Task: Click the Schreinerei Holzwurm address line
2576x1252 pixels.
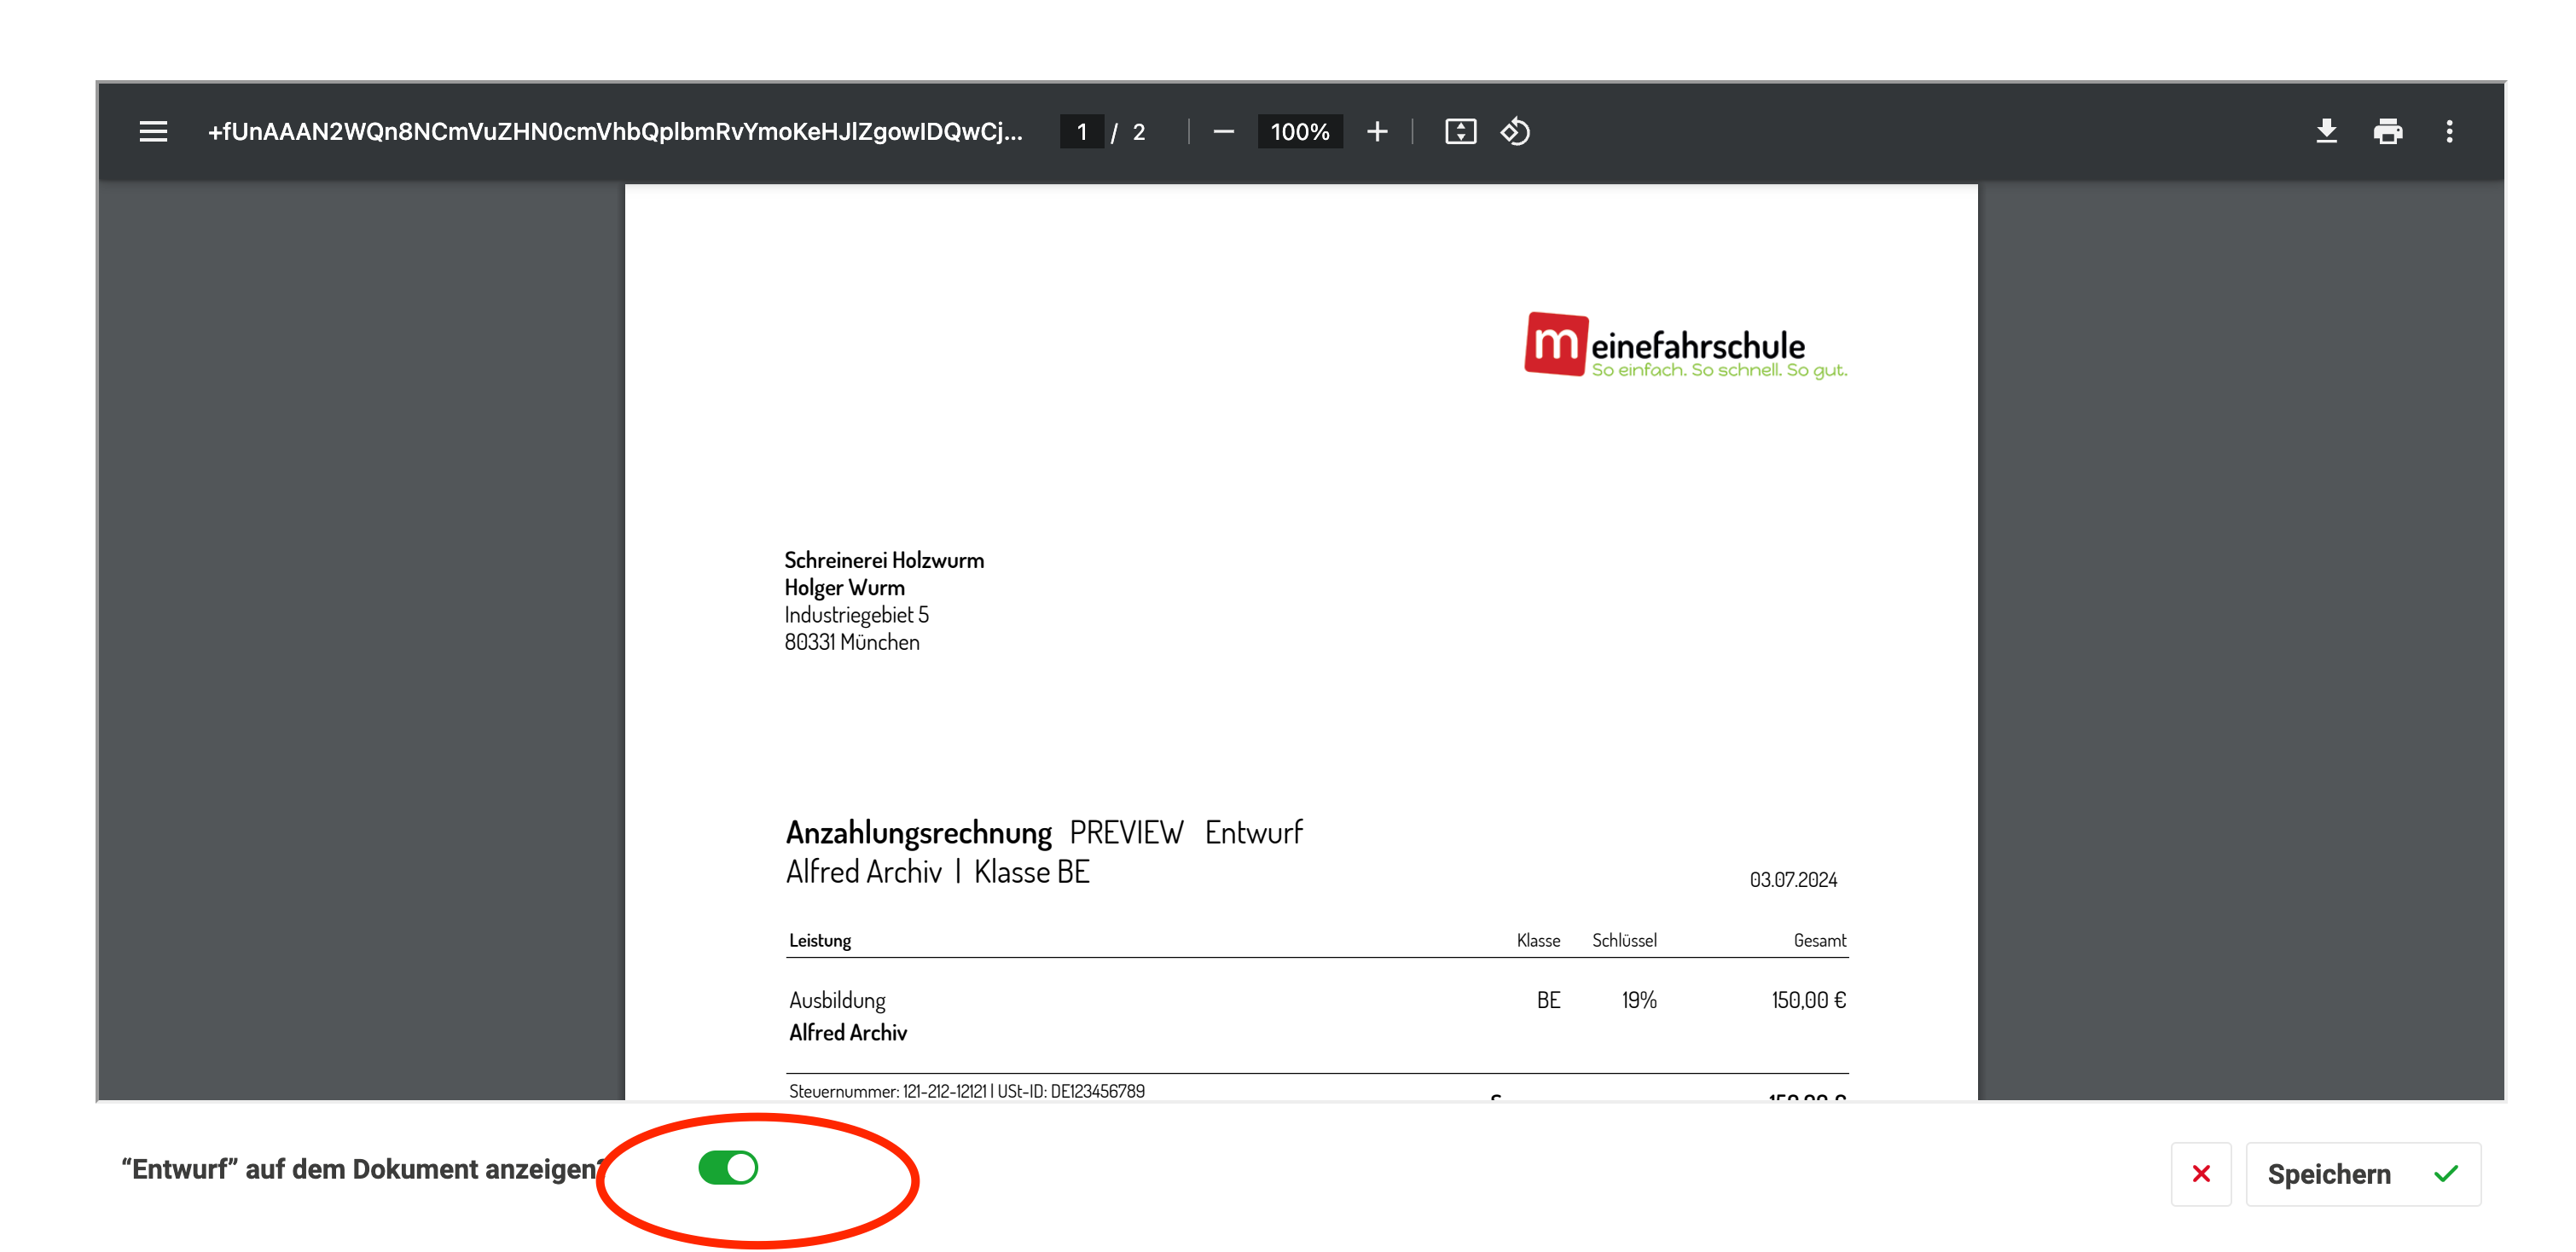Action: (x=884, y=560)
